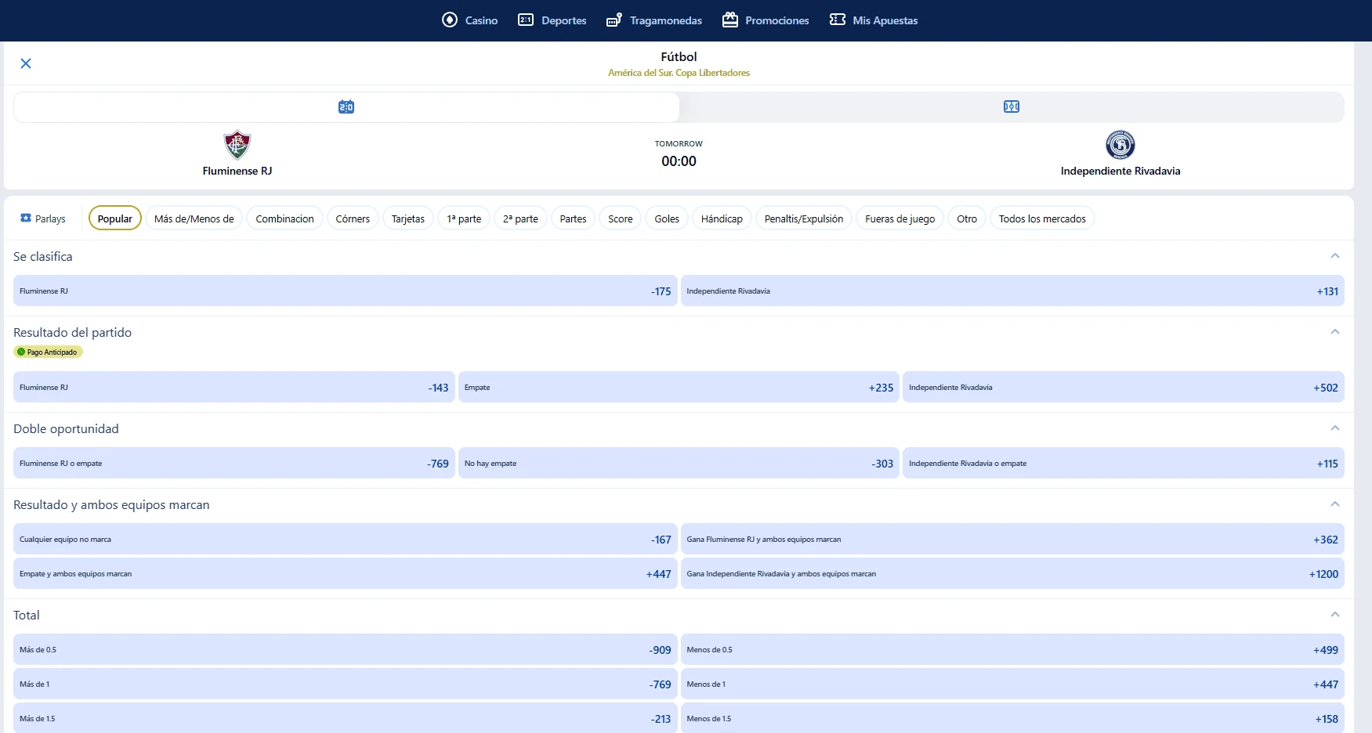Click the Independiente Rivadavia team name

tap(1120, 171)
